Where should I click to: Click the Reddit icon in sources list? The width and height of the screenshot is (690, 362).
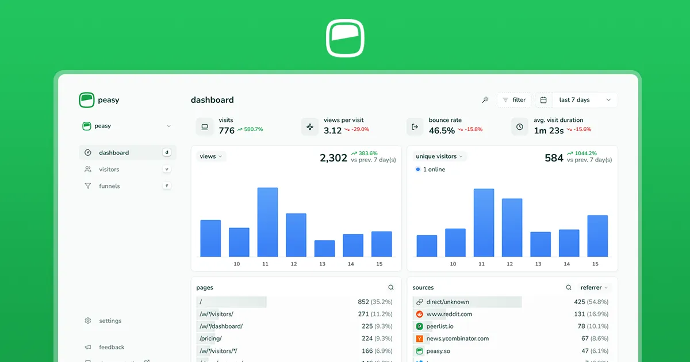(419, 314)
